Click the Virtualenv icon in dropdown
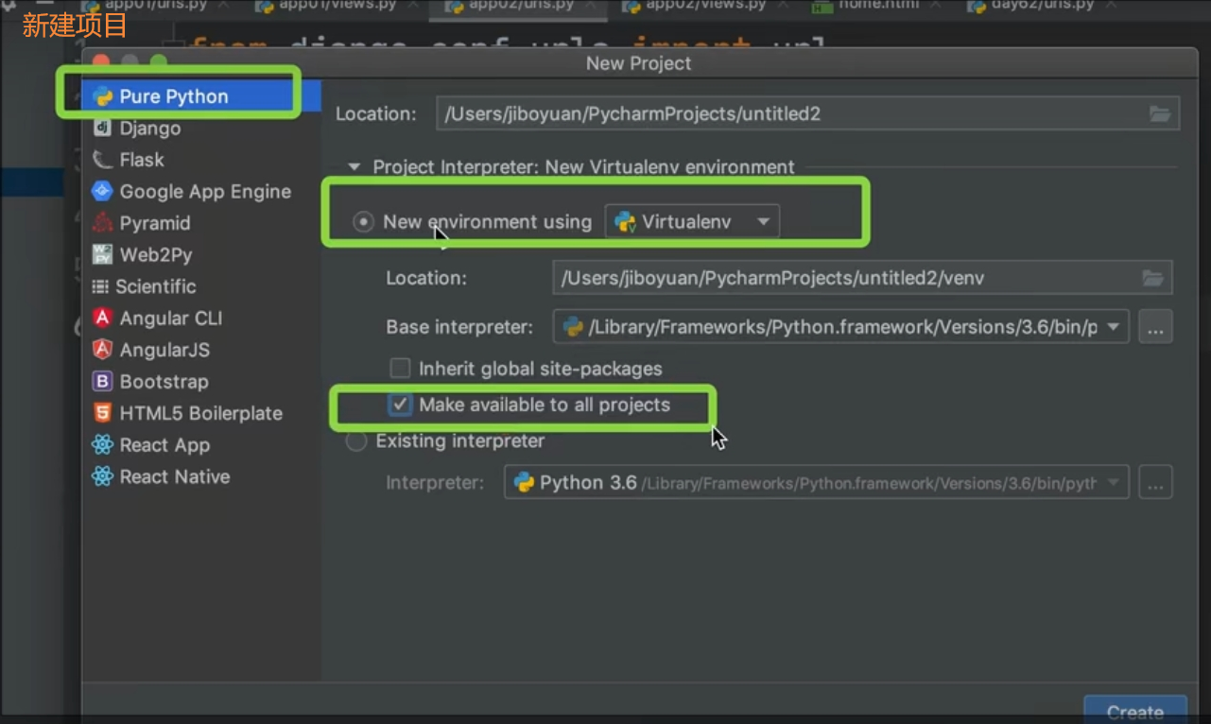The image size is (1211, 724). pyautogui.click(x=624, y=223)
